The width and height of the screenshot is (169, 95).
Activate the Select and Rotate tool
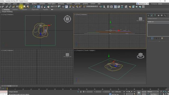pos(42,7)
